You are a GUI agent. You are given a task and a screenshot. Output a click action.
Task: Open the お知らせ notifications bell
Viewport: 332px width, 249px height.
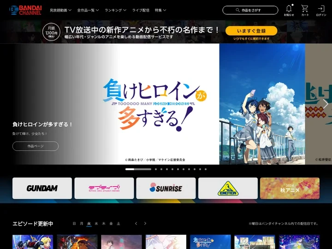(x=289, y=10)
